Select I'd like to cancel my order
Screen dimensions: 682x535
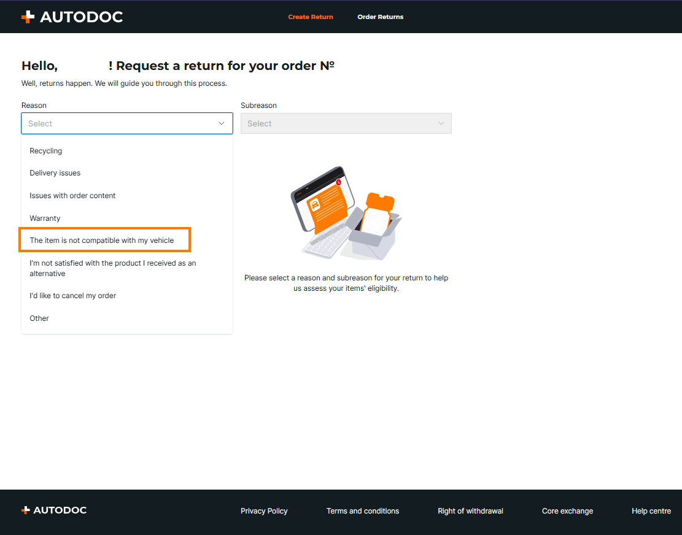pyautogui.click(x=73, y=296)
